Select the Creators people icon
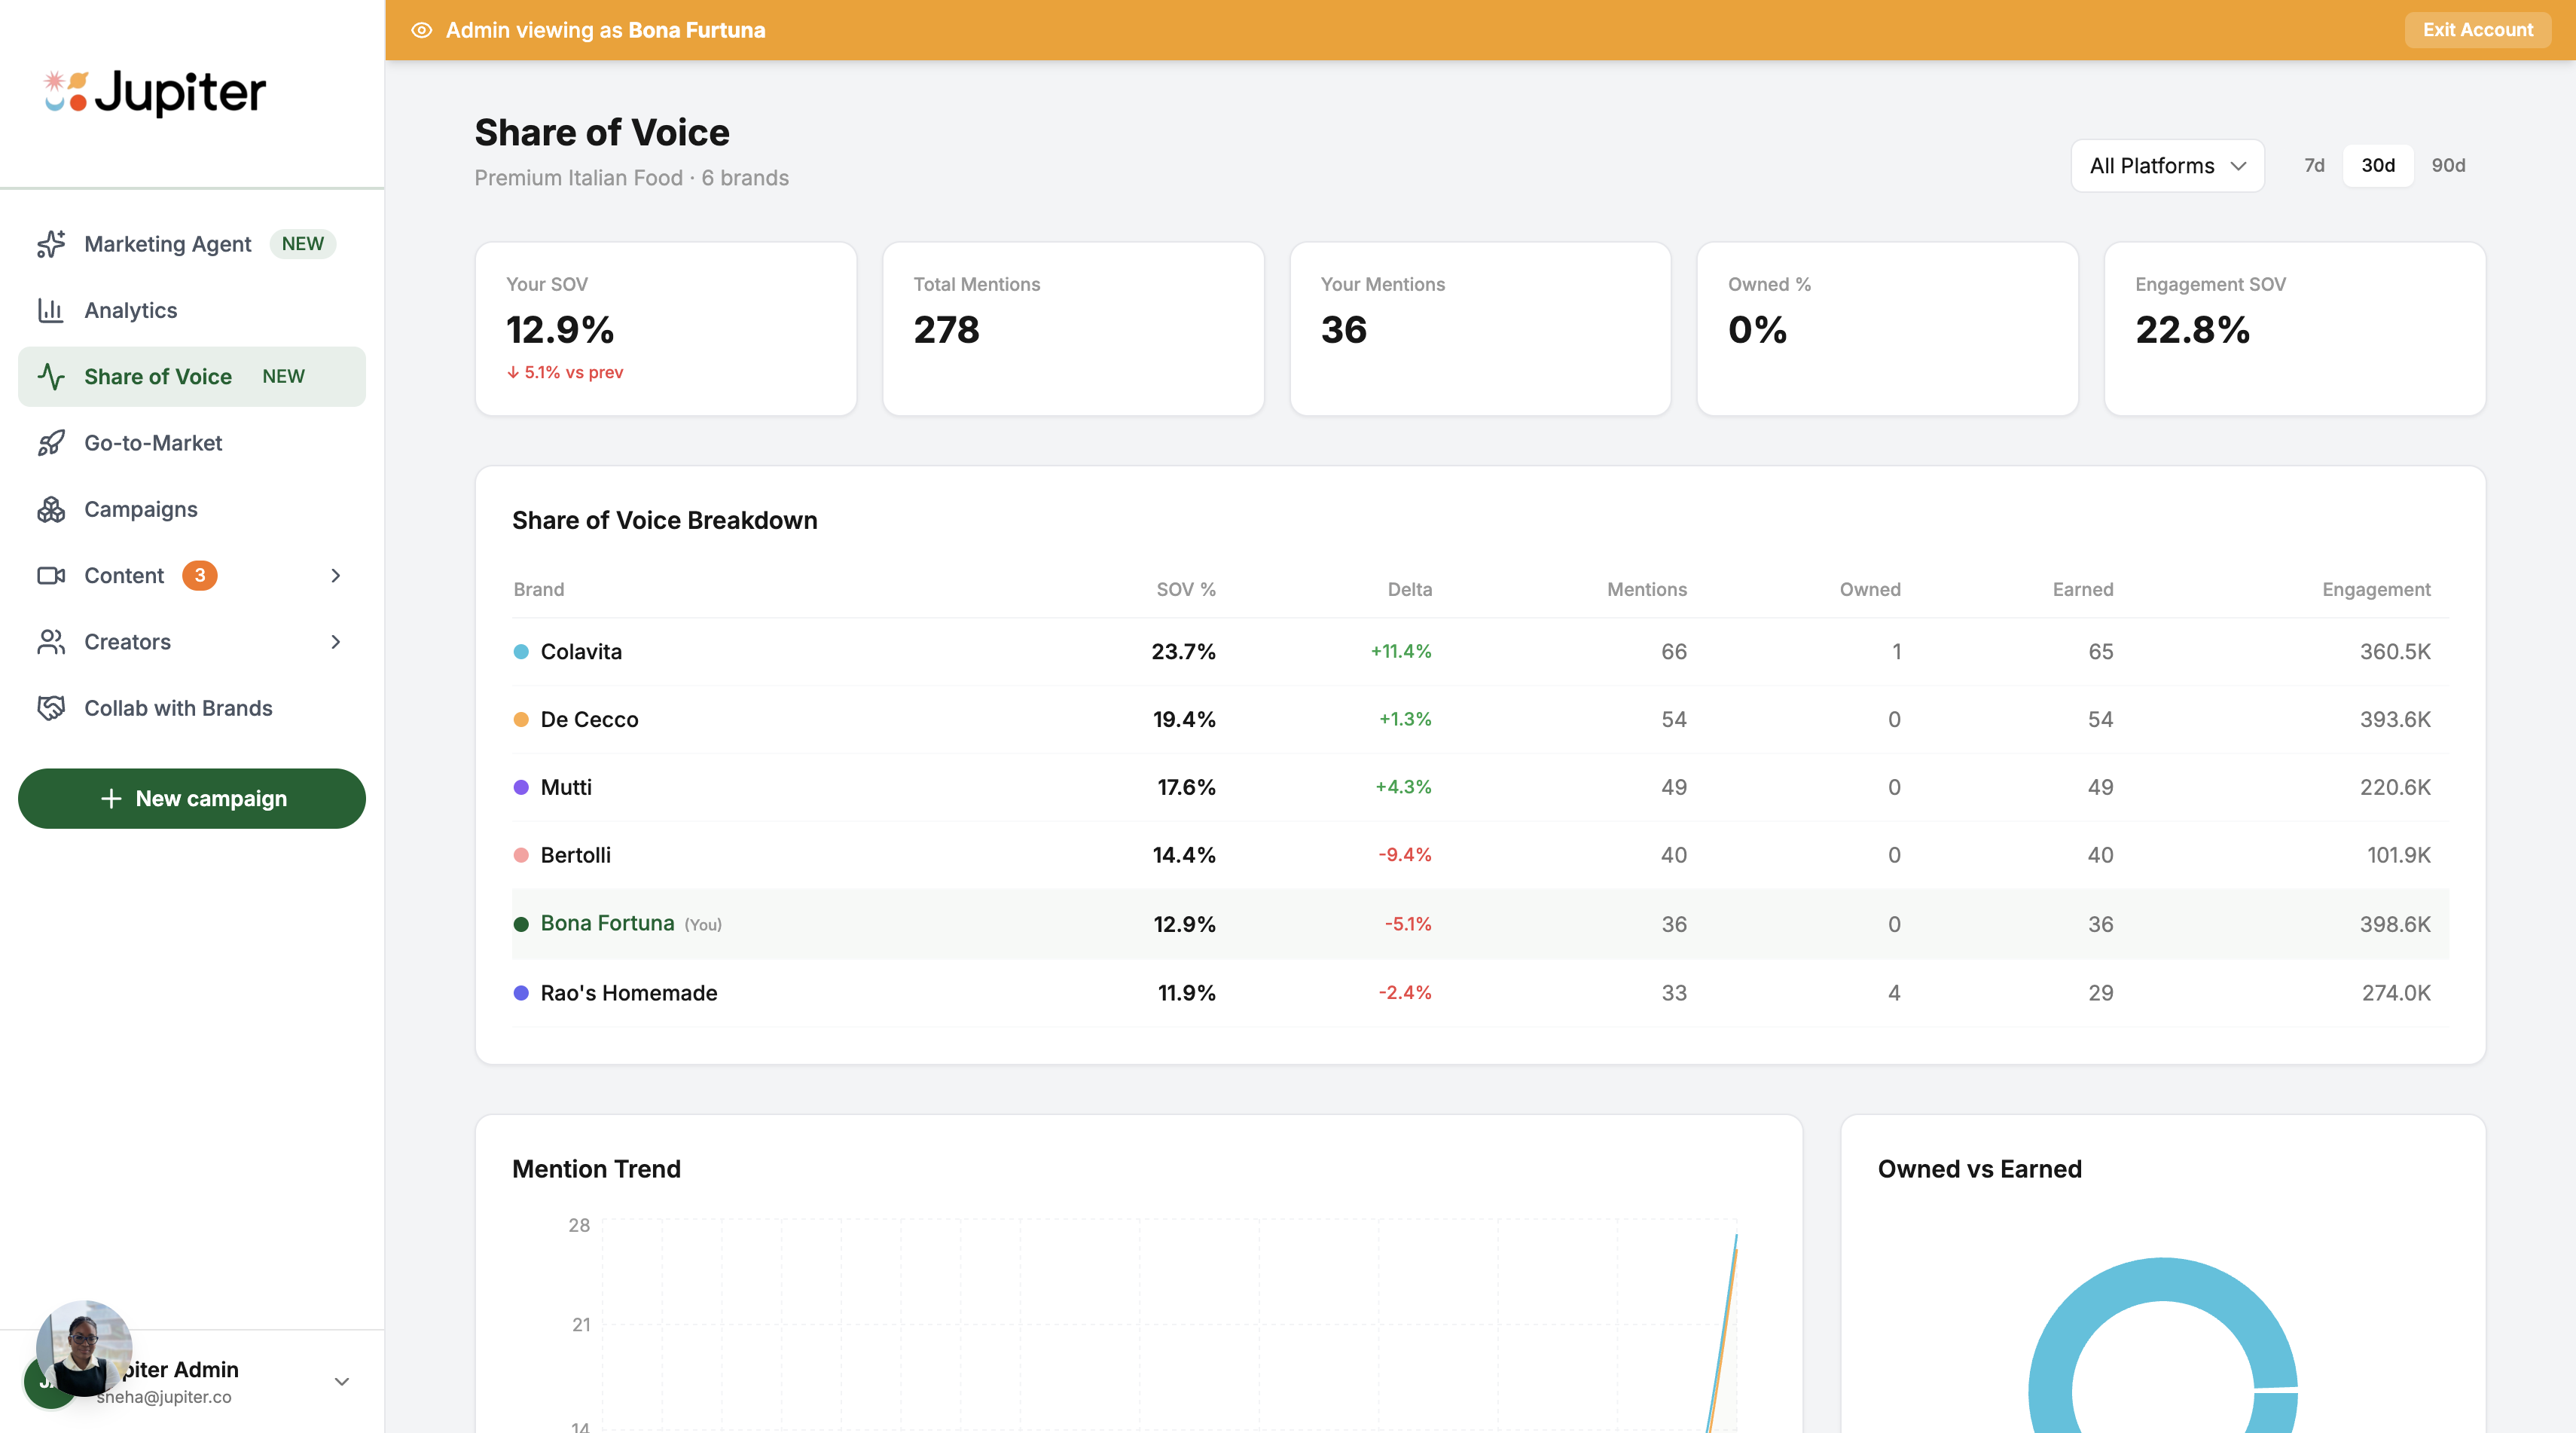 click(x=51, y=641)
